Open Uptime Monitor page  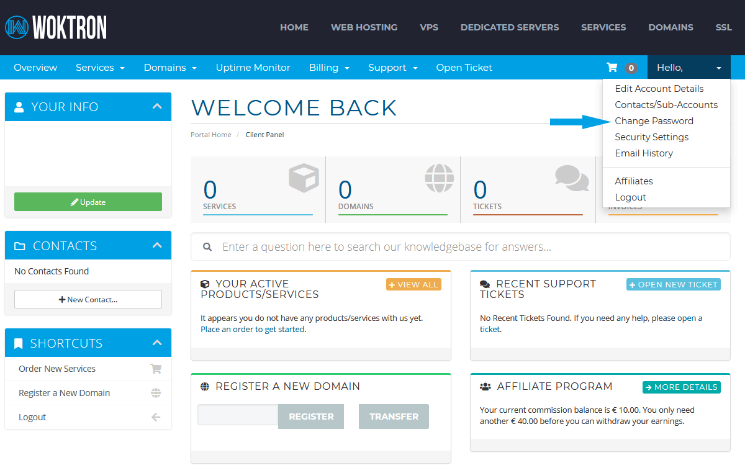pos(253,68)
